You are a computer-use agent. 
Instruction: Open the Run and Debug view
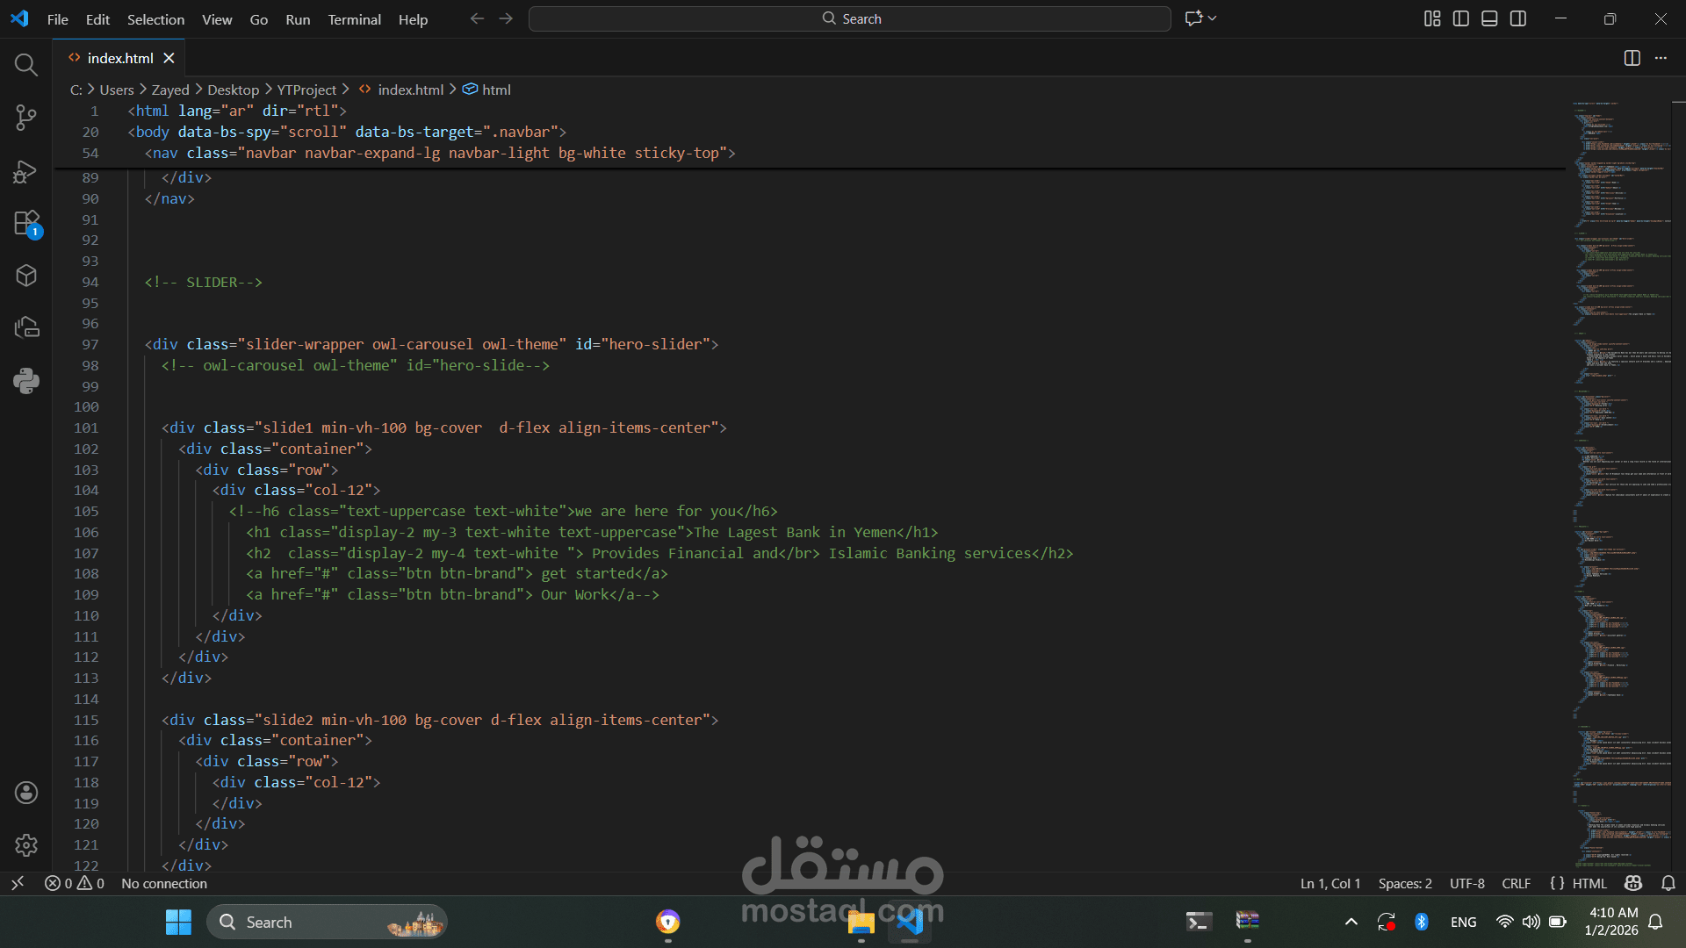(x=26, y=170)
